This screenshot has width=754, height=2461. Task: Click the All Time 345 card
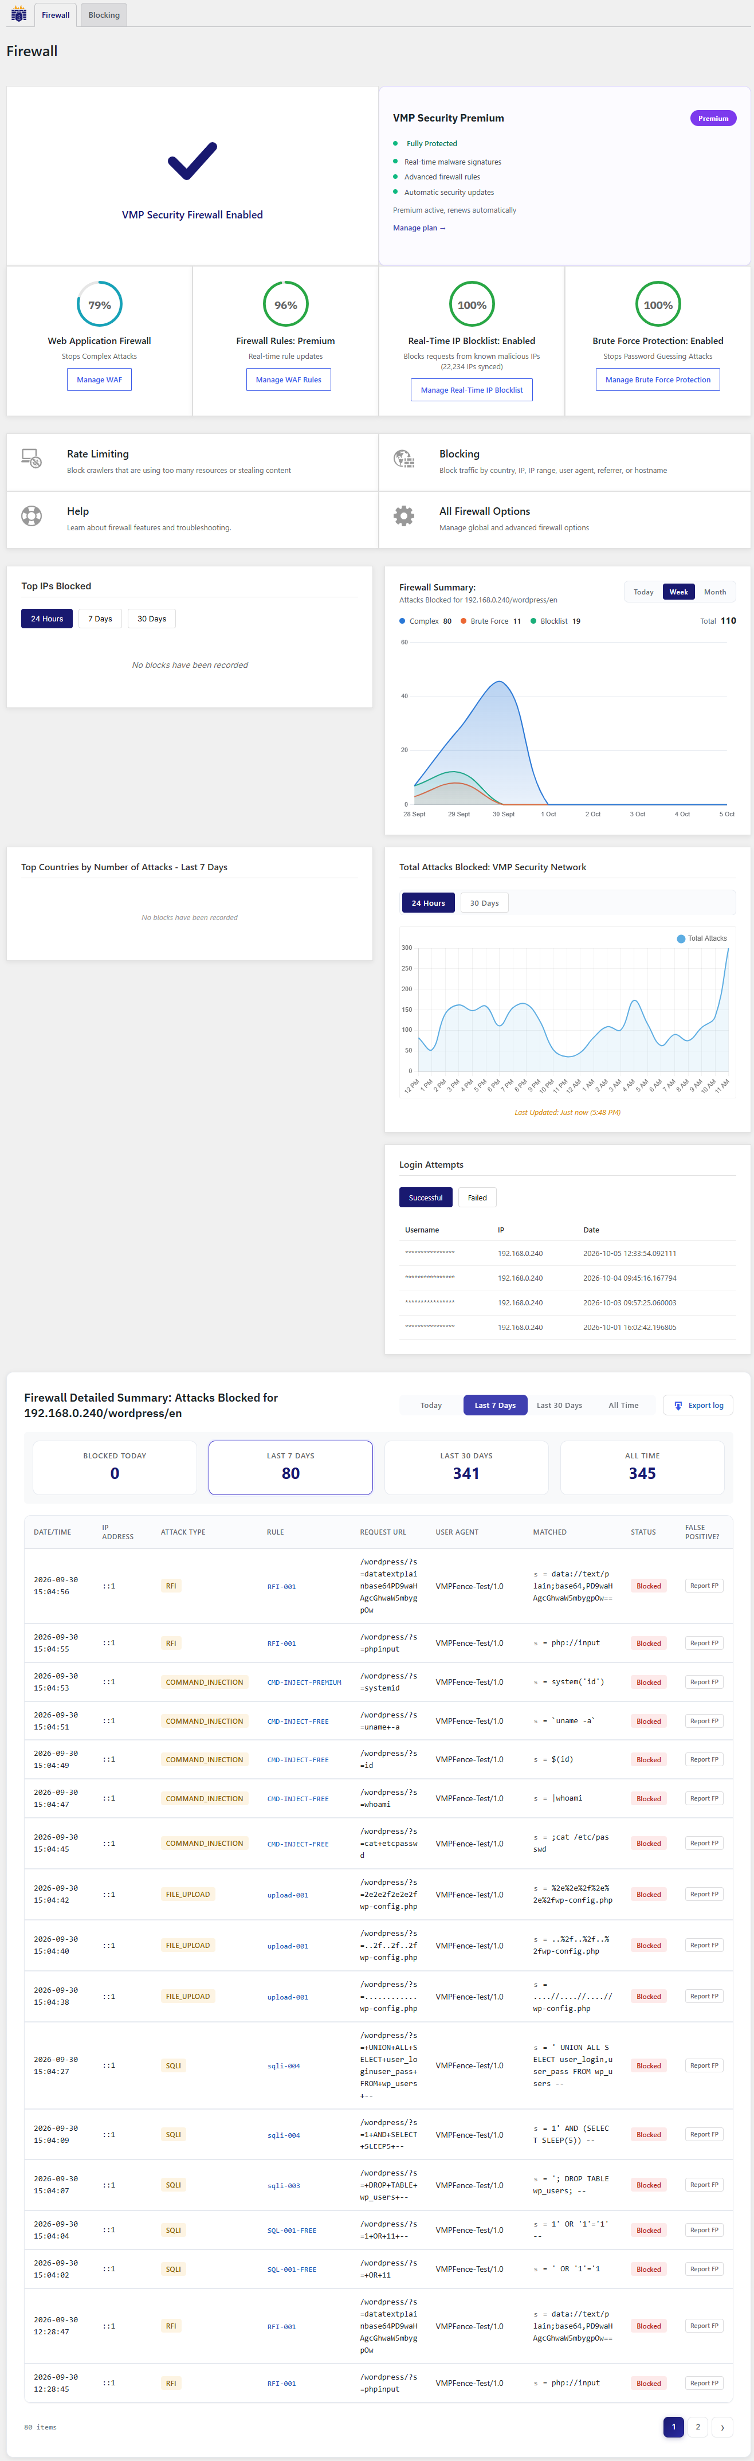click(x=642, y=1468)
